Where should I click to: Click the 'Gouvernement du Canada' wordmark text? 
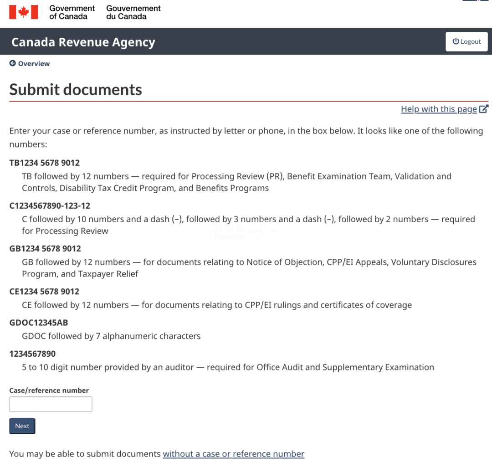pos(133,12)
